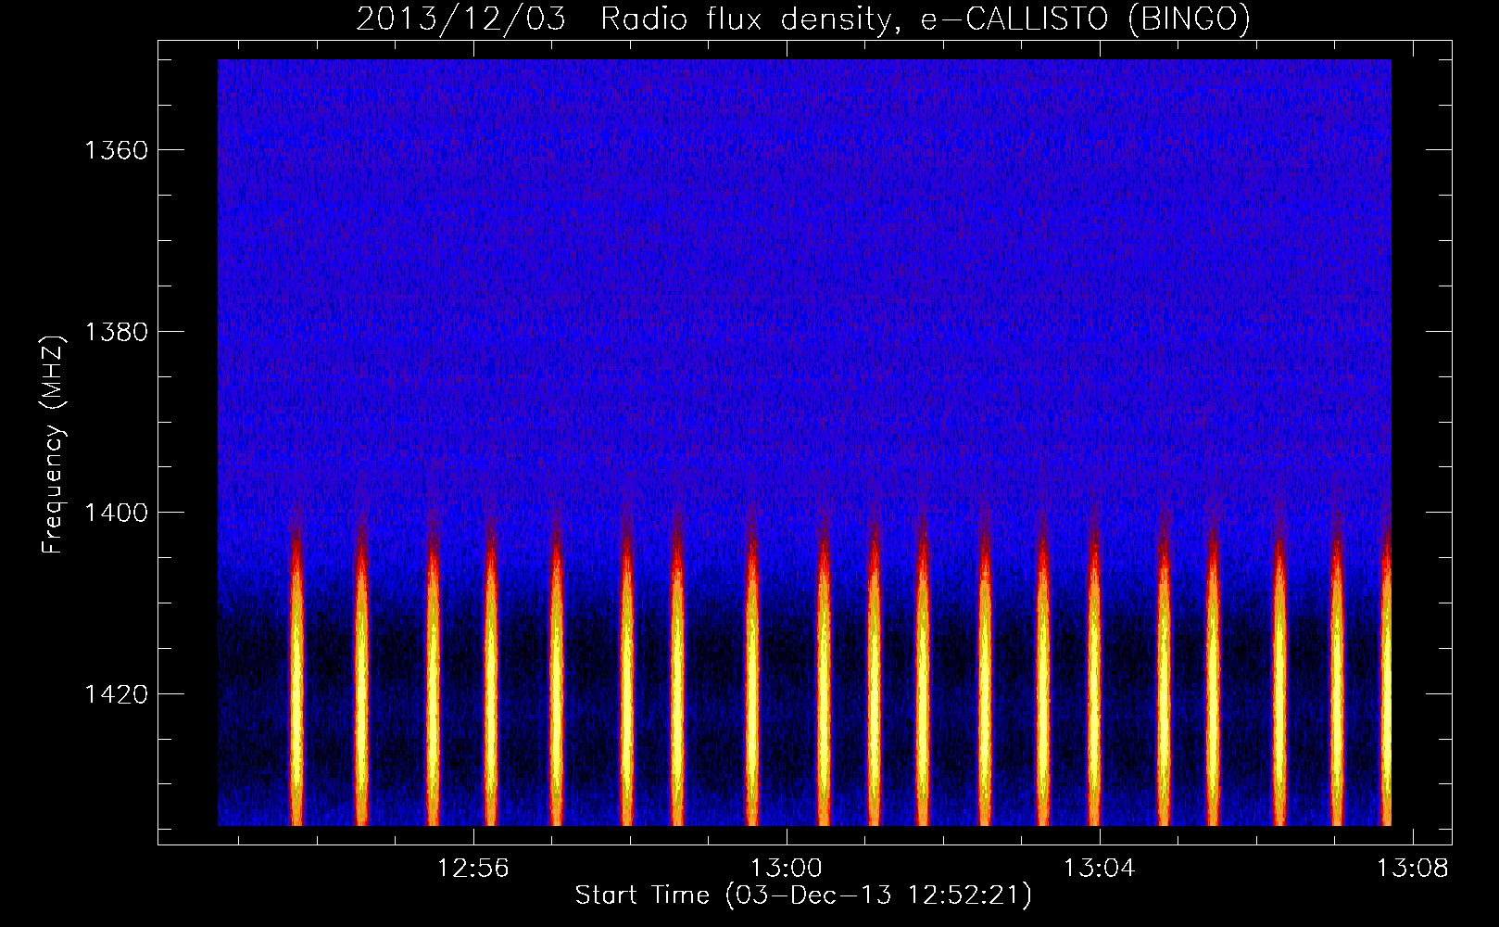Select the 'Frequency (MHZ)' y-axis label
1499x927 pixels.
53,445
